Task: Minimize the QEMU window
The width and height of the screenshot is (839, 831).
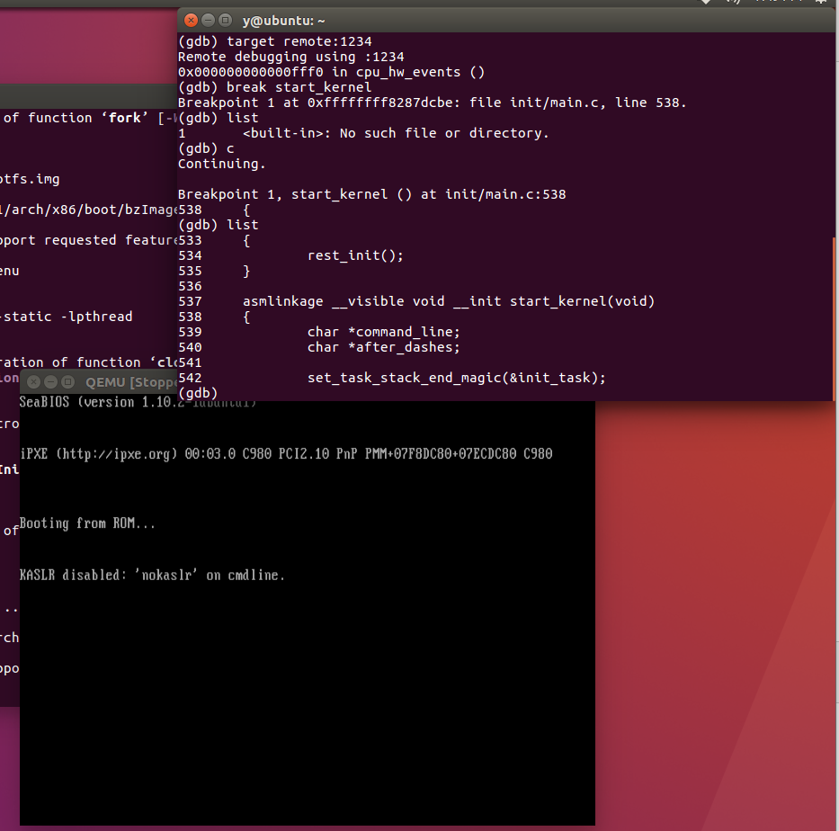Action: pos(50,381)
